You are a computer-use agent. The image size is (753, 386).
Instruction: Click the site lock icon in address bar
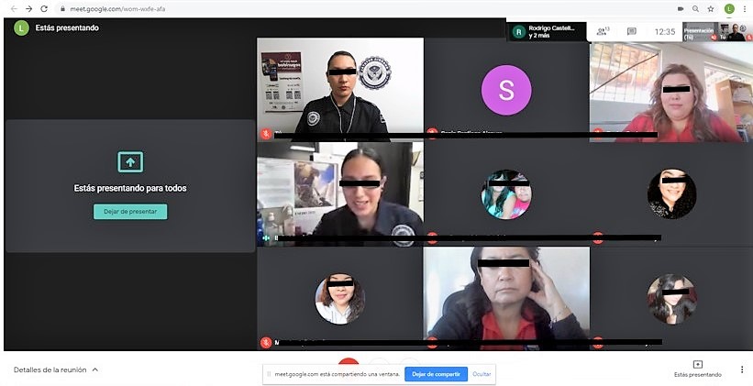(62, 8)
